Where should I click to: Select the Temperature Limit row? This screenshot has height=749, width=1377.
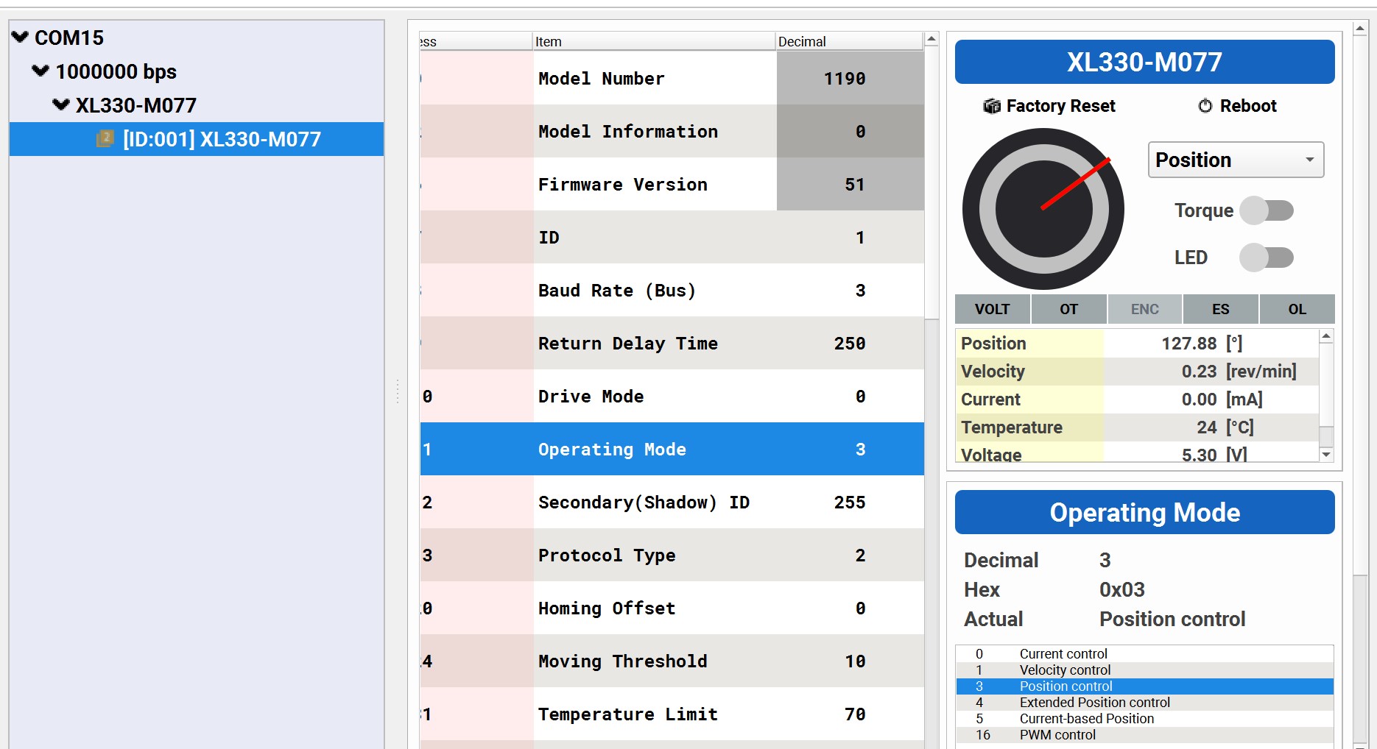pos(672,714)
